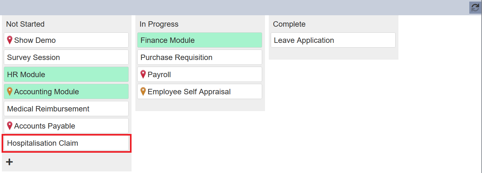Click red pin on Payroll card

[143, 74]
